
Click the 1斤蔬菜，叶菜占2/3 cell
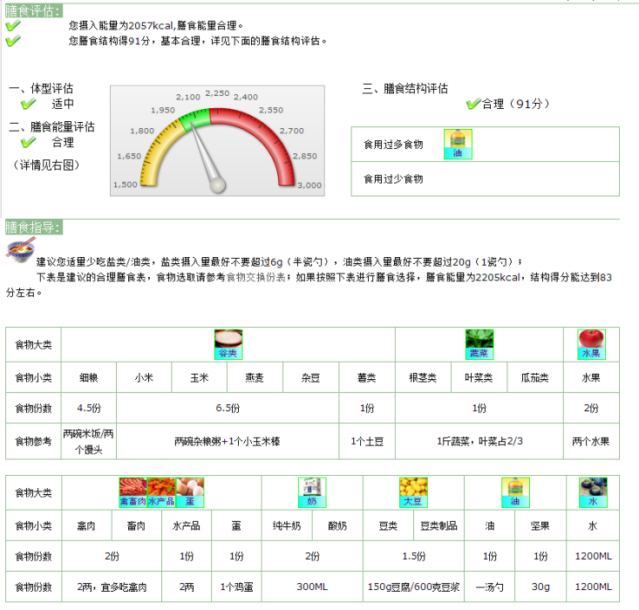(479, 441)
